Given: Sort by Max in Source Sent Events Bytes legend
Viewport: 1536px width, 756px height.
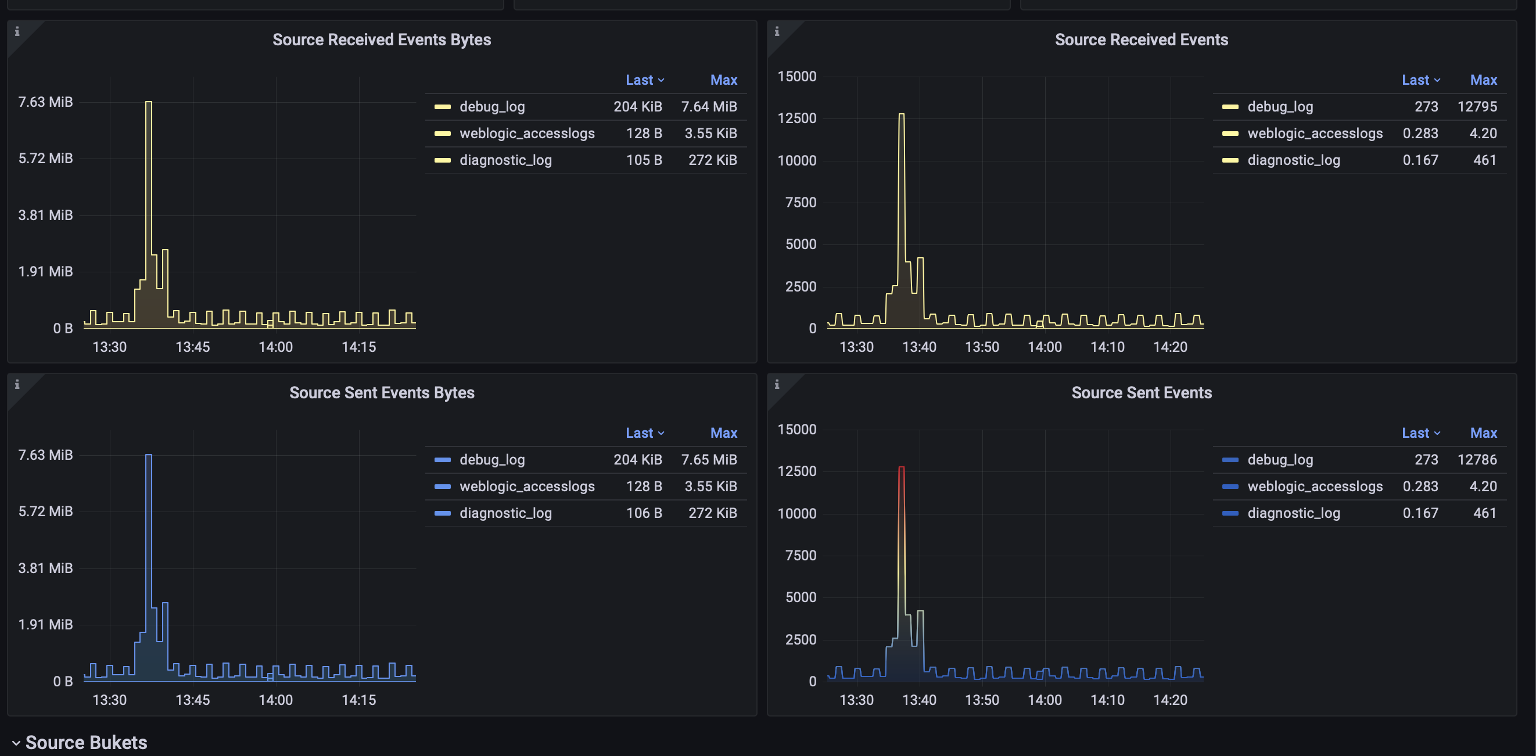Looking at the screenshot, I should [723, 433].
